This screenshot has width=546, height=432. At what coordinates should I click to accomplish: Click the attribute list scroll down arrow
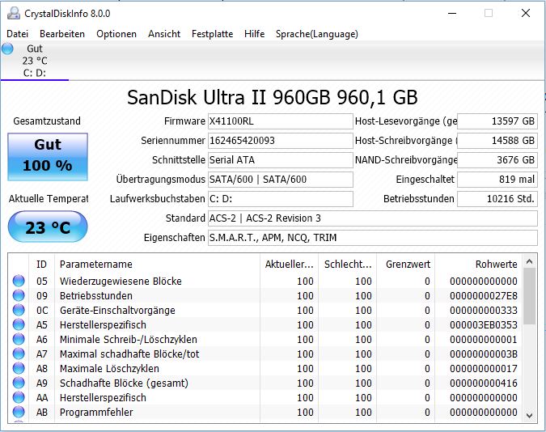529,415
